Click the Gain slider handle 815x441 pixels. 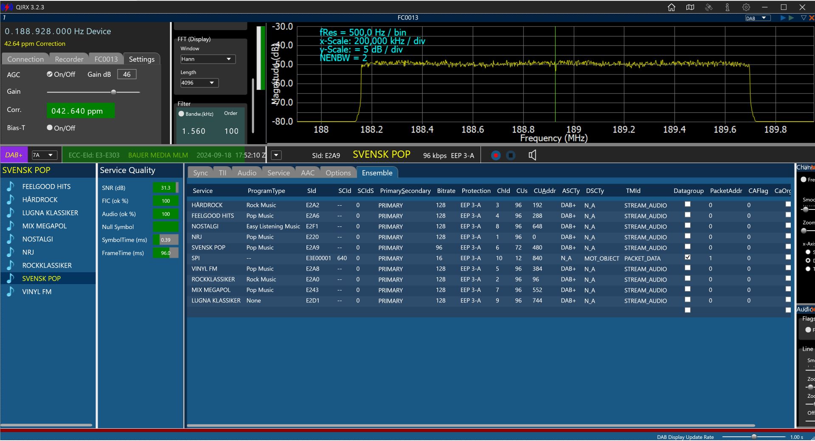click(113, 92)
